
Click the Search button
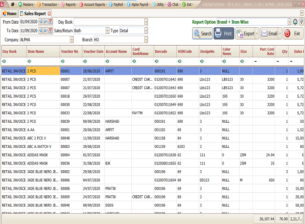point(202,34)
